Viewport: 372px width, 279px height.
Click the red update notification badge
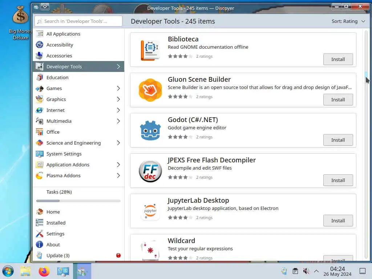click(x=118, y=255)
